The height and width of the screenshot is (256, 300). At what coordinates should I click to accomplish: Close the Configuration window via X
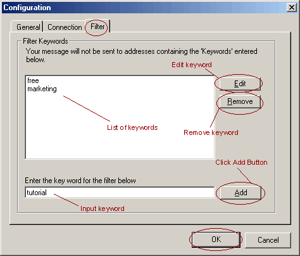(292, 8)
